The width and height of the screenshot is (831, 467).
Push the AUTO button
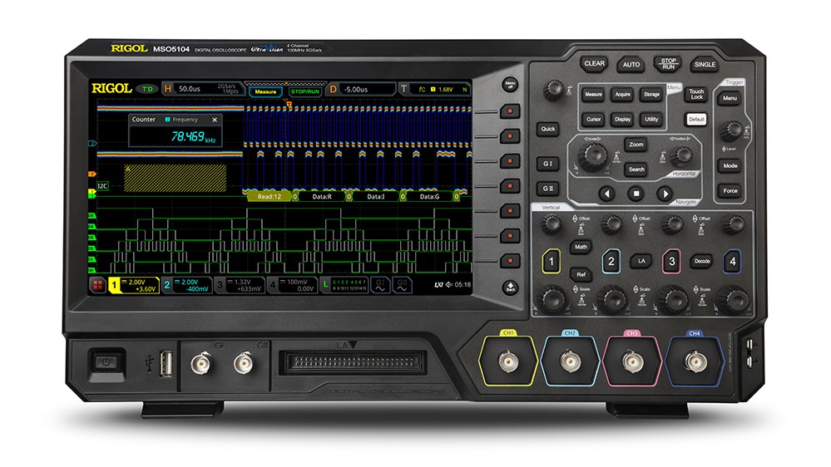coord(631,65)
